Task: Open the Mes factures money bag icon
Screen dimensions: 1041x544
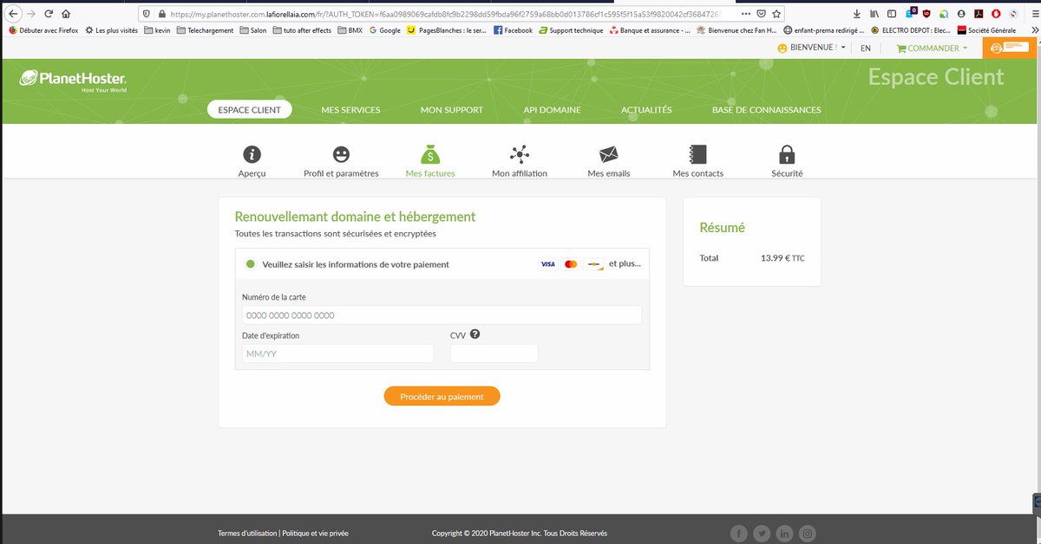Action: [430, 154]
